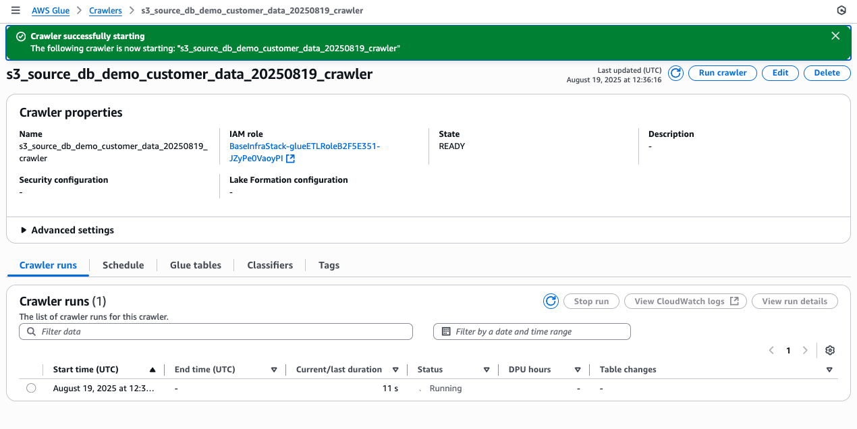
Task: Sort by Start time (UTC) ascending arrow
Action: (x=153, y=370)
